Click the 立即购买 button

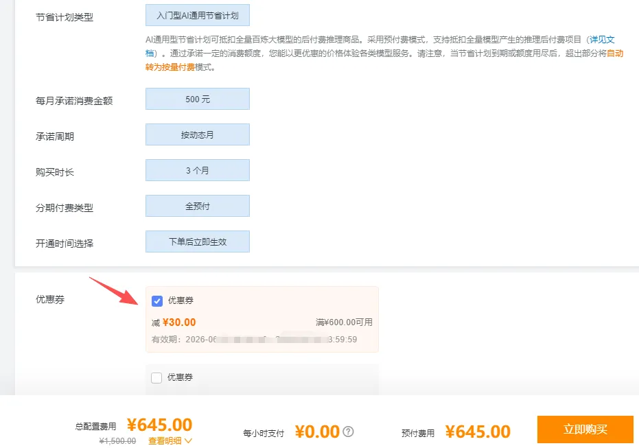click(585, 429)
